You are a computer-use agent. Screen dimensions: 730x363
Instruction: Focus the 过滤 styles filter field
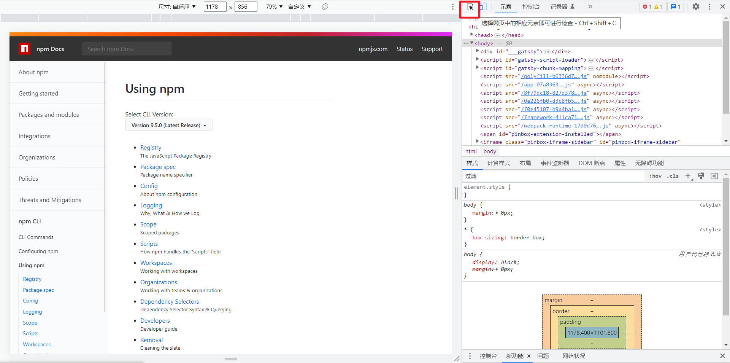tap(554, 176)
